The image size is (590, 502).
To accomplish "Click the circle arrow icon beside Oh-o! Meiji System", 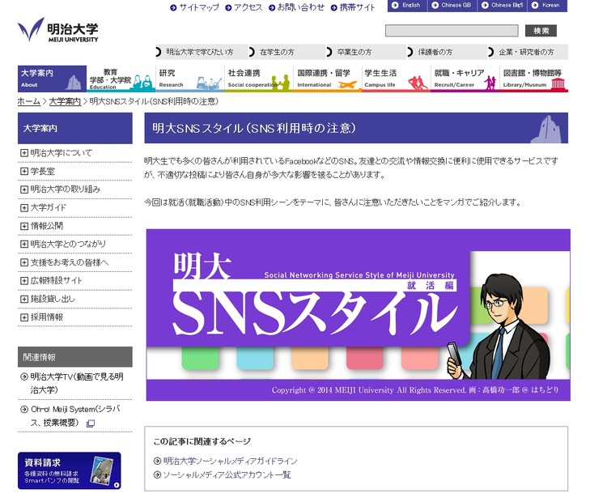I will point(24,409).
